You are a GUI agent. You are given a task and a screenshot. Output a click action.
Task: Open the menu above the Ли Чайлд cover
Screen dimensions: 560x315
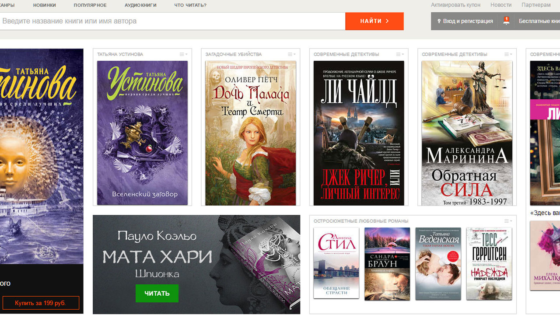click(400, 54)
